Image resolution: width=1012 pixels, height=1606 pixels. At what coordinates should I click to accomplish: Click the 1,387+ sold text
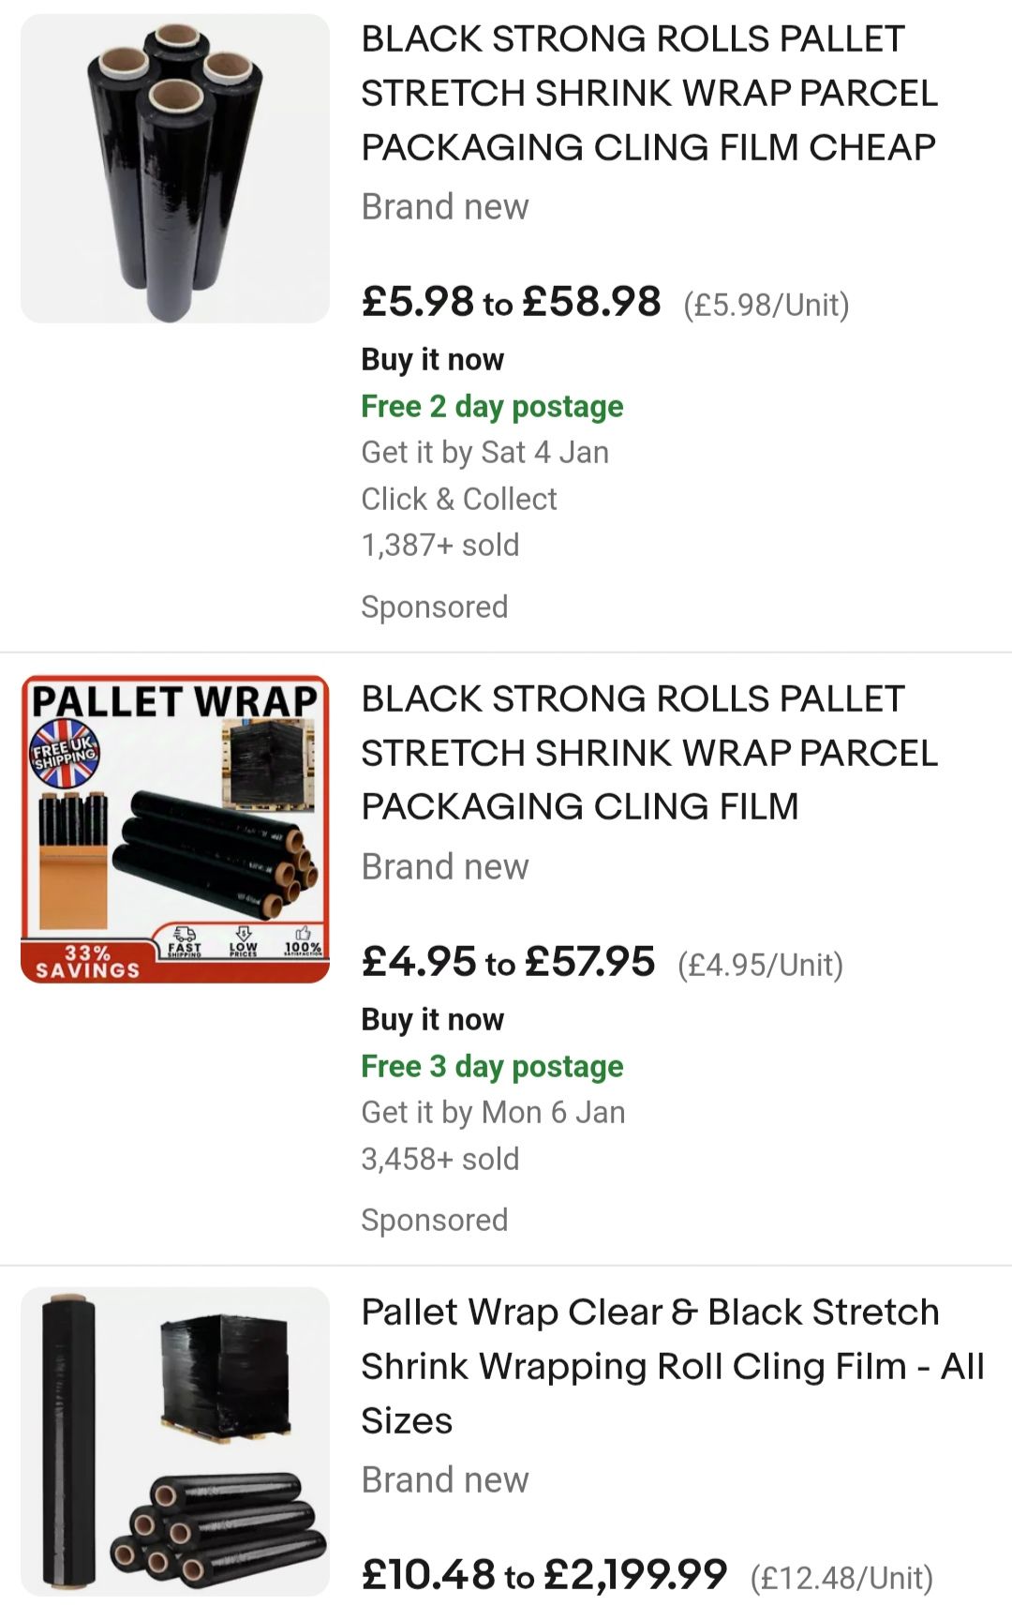pyautogui.click(x=439, y=545)
